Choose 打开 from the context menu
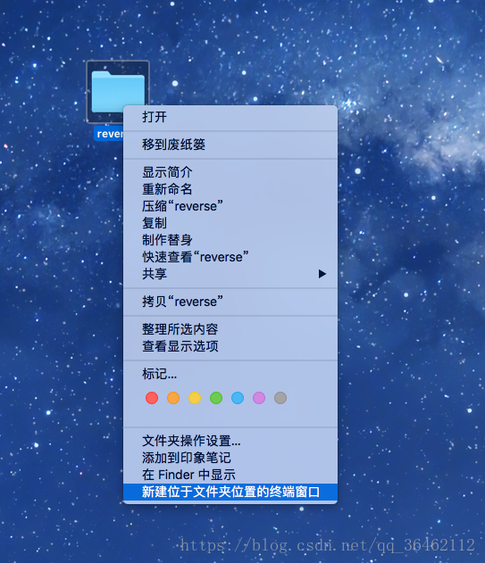This screenshot has height=563, width=485. point(230,117)
